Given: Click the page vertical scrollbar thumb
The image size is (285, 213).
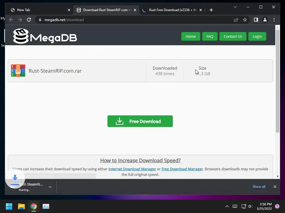Looking at the screenshot, I should tap(277, 81).
